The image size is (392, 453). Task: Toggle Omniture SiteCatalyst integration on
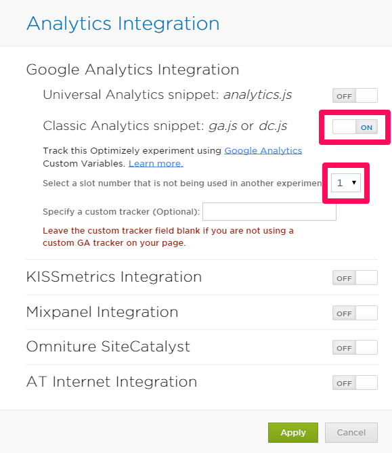pos(355,347)
